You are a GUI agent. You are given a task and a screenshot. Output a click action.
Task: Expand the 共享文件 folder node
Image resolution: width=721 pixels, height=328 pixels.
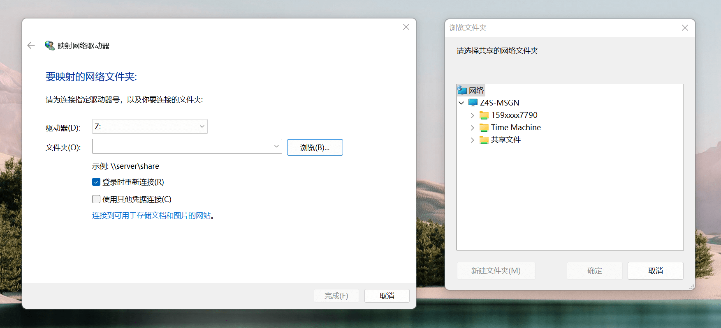[x=472, y=140]
